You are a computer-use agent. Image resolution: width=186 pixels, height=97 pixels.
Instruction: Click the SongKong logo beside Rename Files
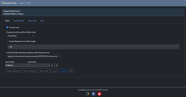[2, 3]
